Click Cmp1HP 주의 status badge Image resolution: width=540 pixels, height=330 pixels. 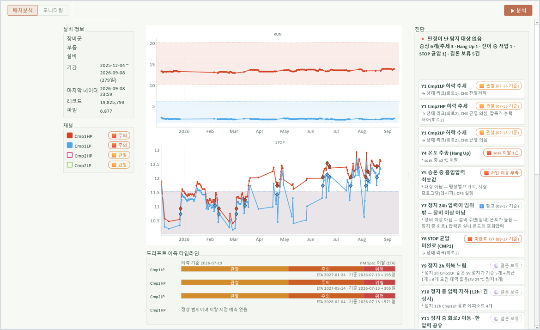point(119,136)
